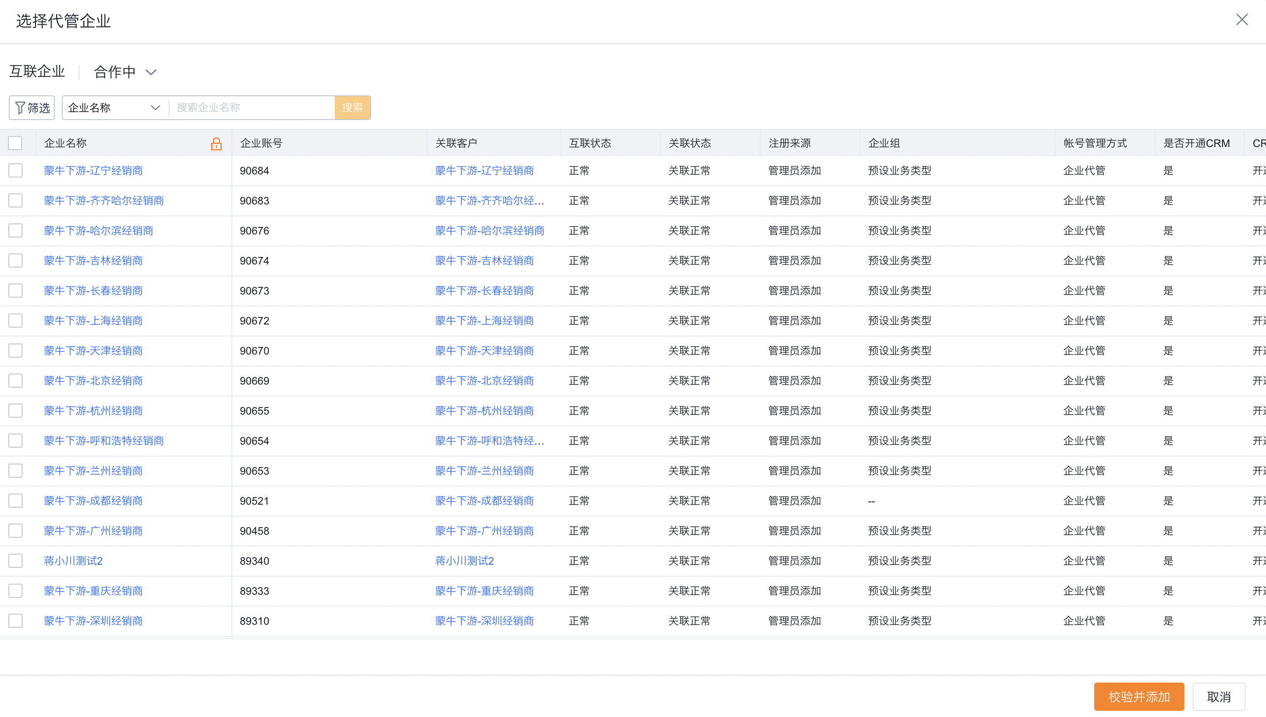The image size is (1266, 717).
Task: Tick checkbox for 蒙牛下游-杭州经销商
Action: [15, 411]
